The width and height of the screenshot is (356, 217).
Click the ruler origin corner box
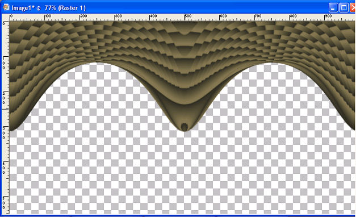5,18
